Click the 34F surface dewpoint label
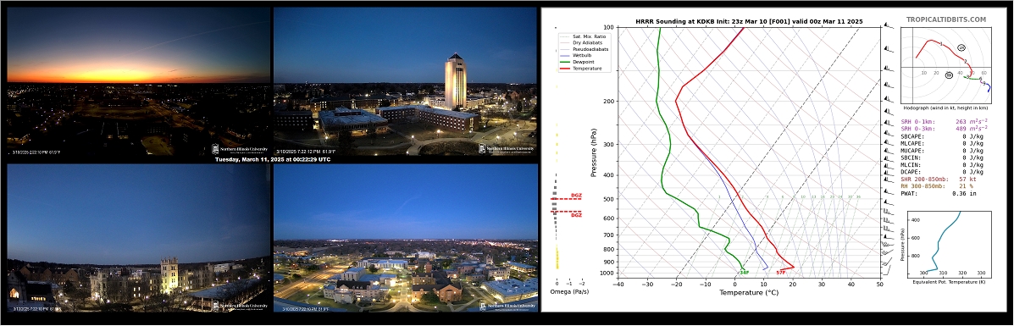Screen dimensions: 1014x326 745,273
